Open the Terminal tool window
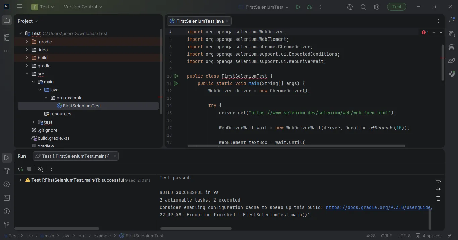Viewport: 458px width, 240px height. click(6, 198)
